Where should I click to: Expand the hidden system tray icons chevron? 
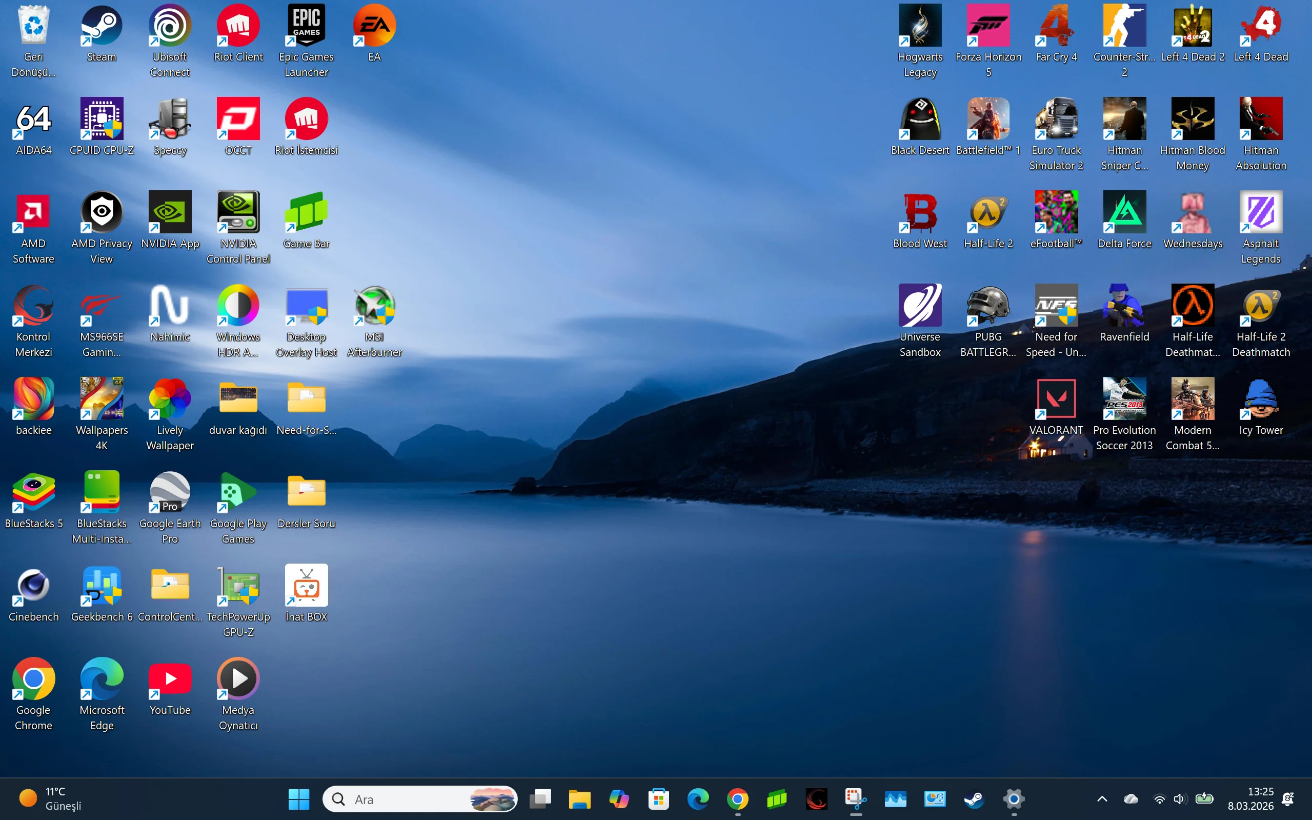click(1102, 799)
